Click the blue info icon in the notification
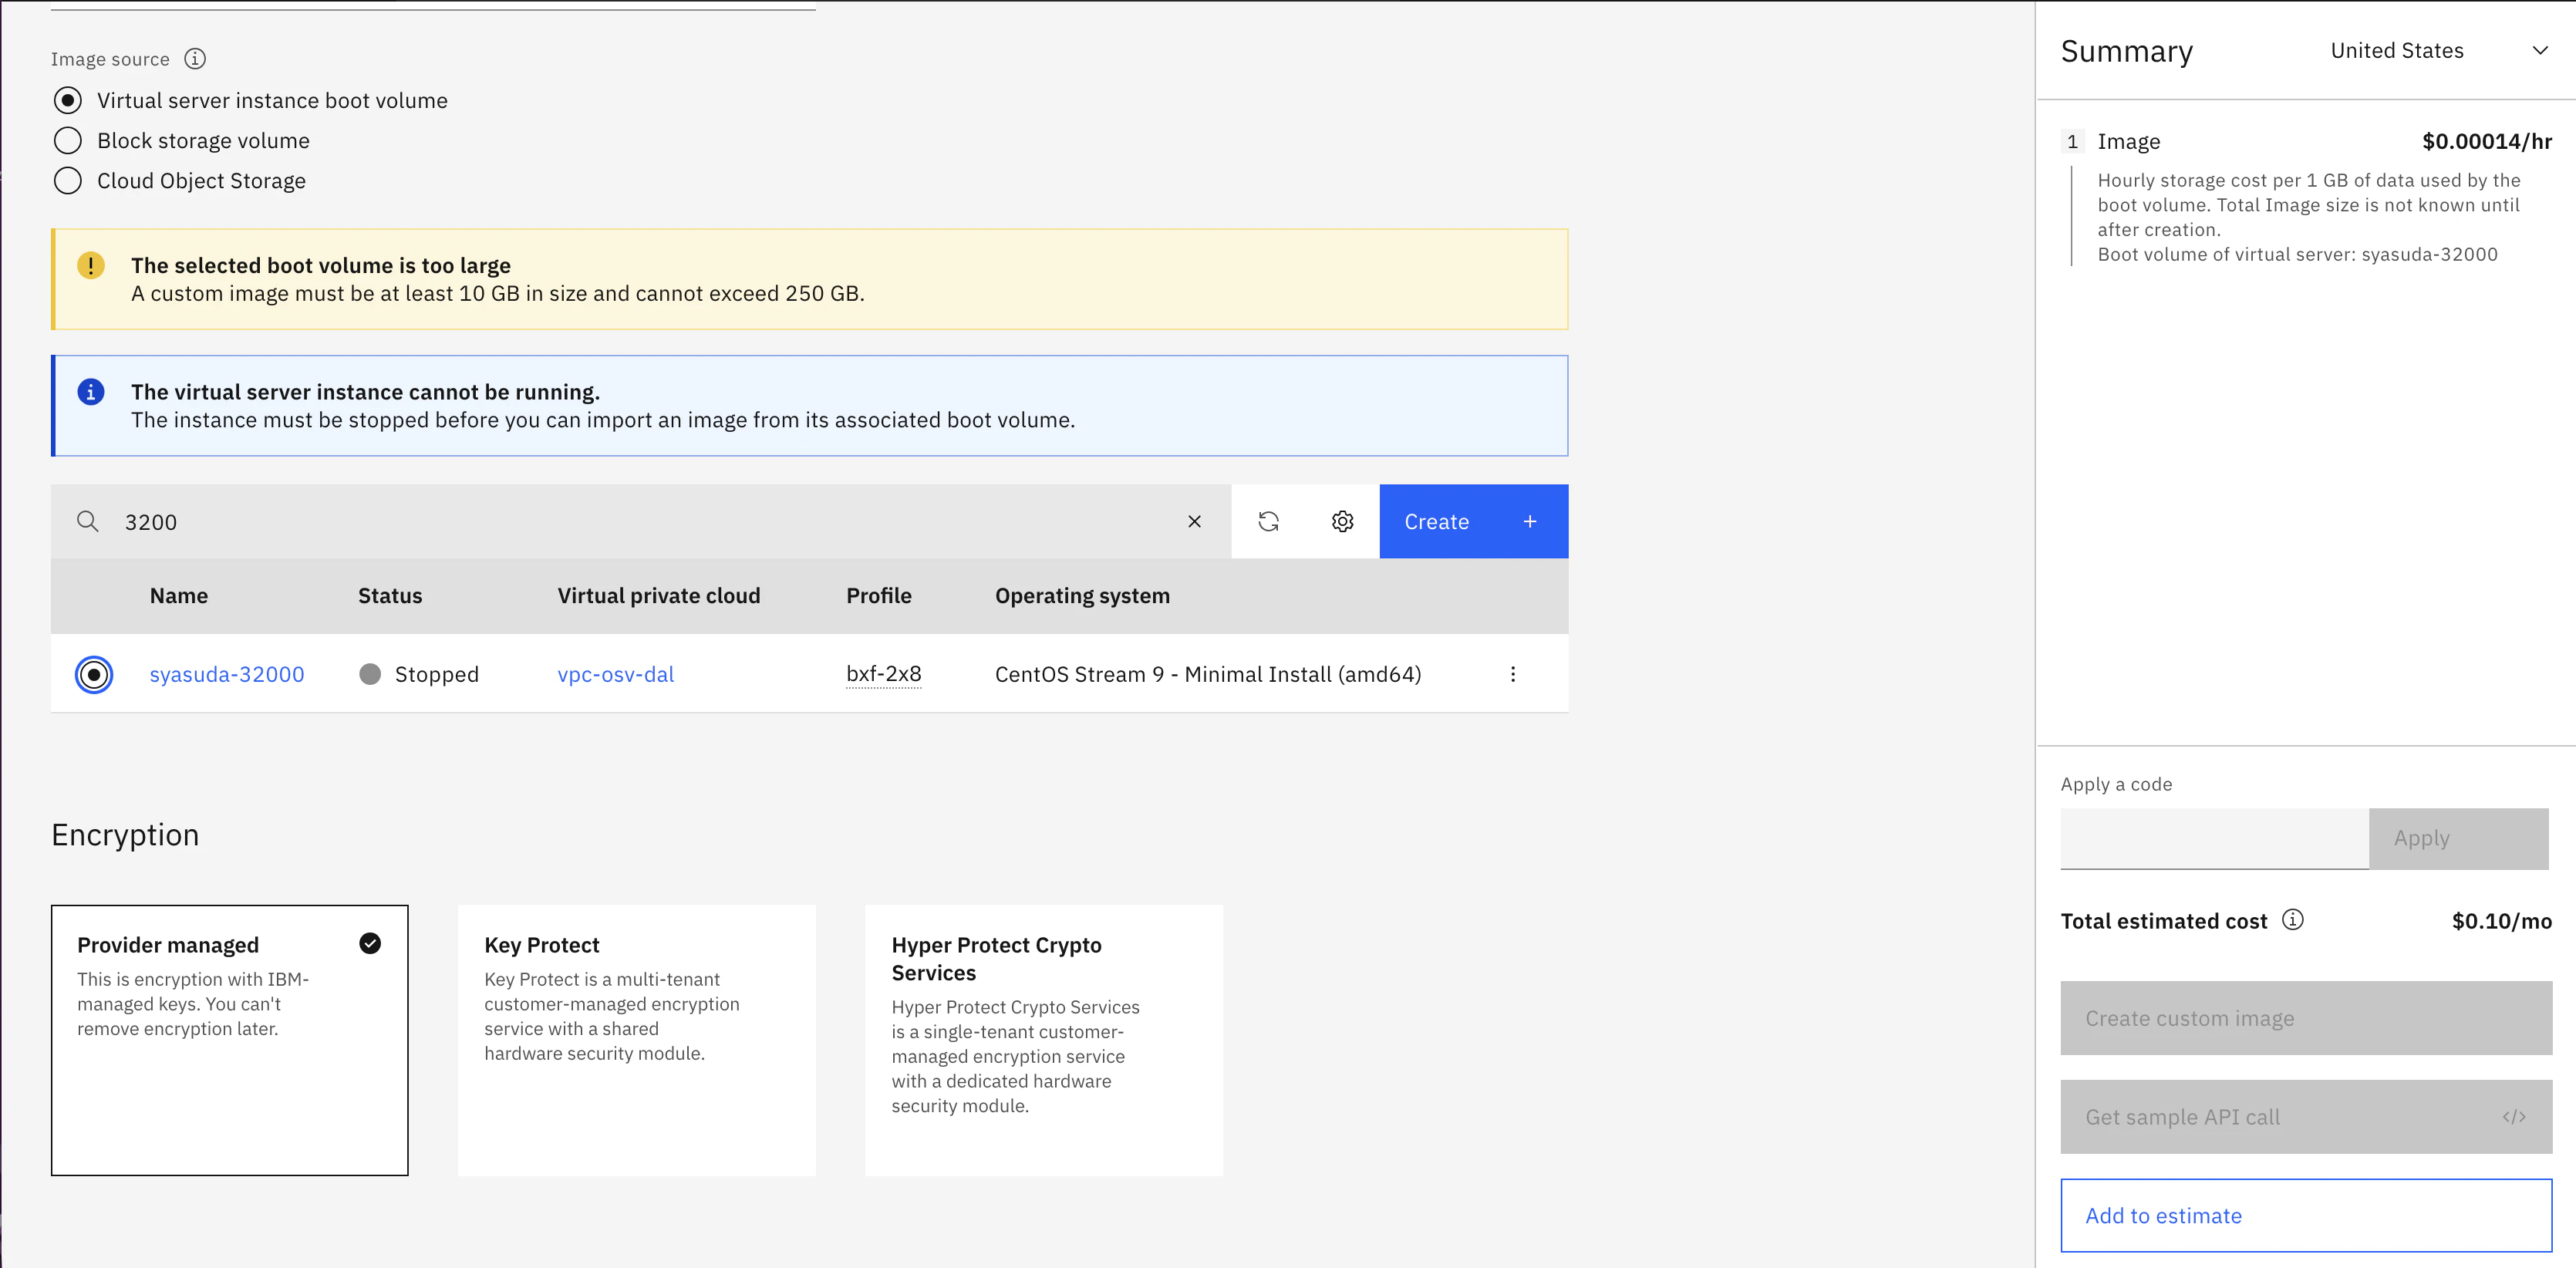This screenshot has width=2576, height=1268. point(91,392)
